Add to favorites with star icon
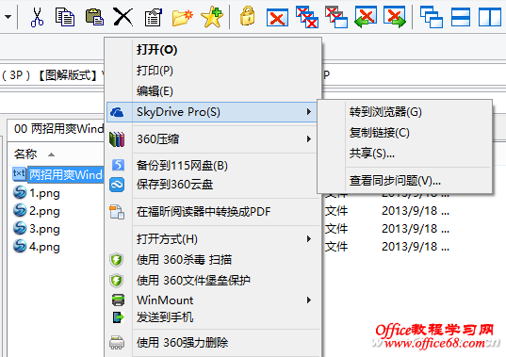The height and width of the screenshot is (357, 506). tap(212, 17)
